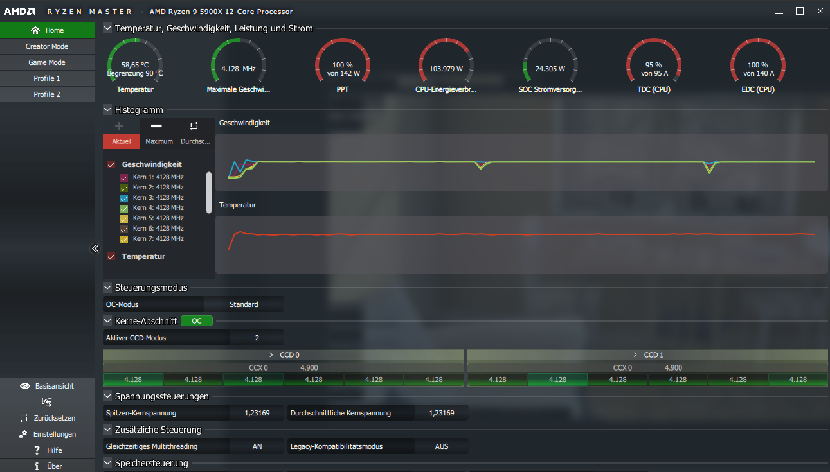Collapse the Zusätzliche Steuerung section
The image size is (830, 472).
coord(107,430)
